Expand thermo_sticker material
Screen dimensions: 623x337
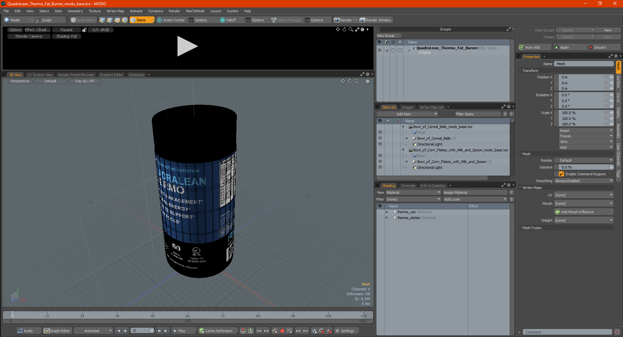click(387, 218)
